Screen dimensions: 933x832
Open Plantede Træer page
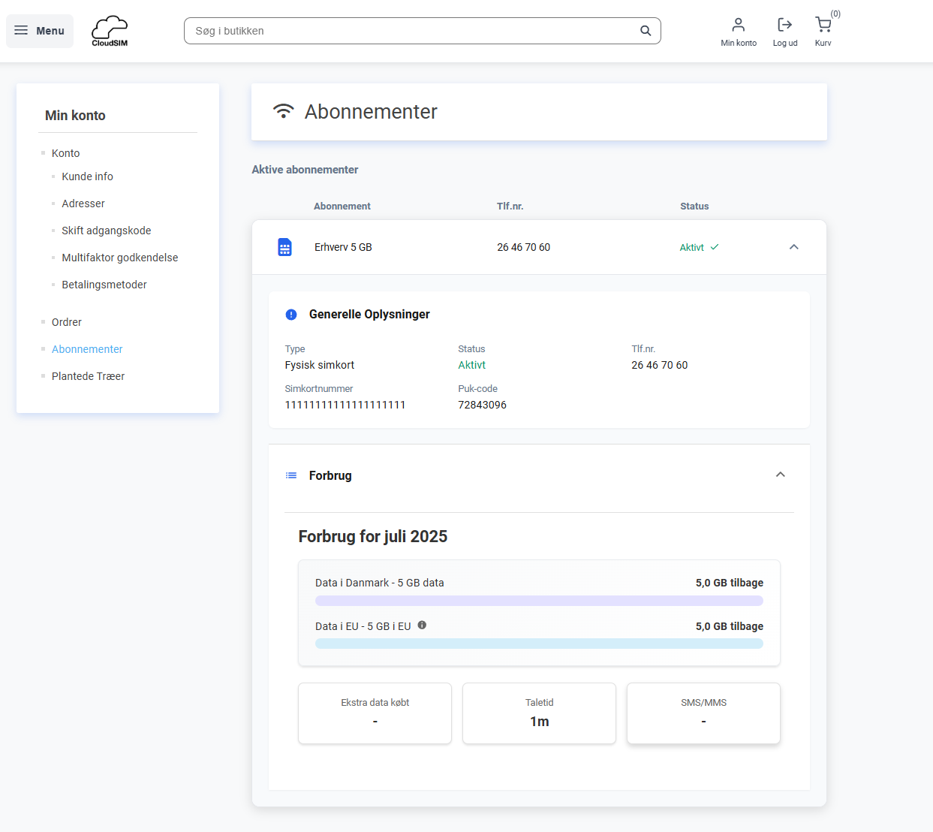89,376
